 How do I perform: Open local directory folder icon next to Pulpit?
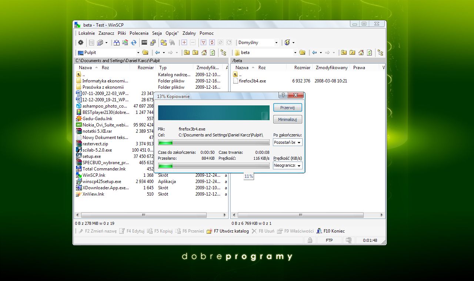[x=145, y=53]
